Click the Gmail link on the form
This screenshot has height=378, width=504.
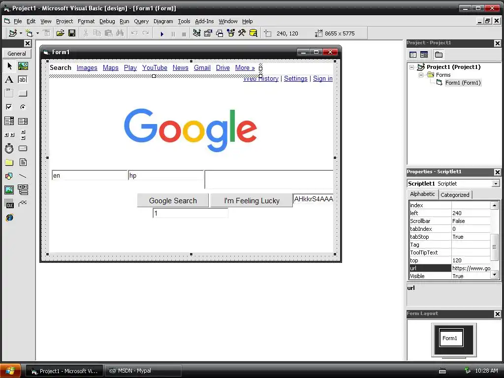click(x=202, y=68)
